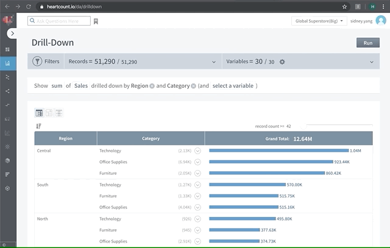Switch to the second pivot layout view
Image resolution: width=390 pixels, height=248 pixels.
[49, 113]
